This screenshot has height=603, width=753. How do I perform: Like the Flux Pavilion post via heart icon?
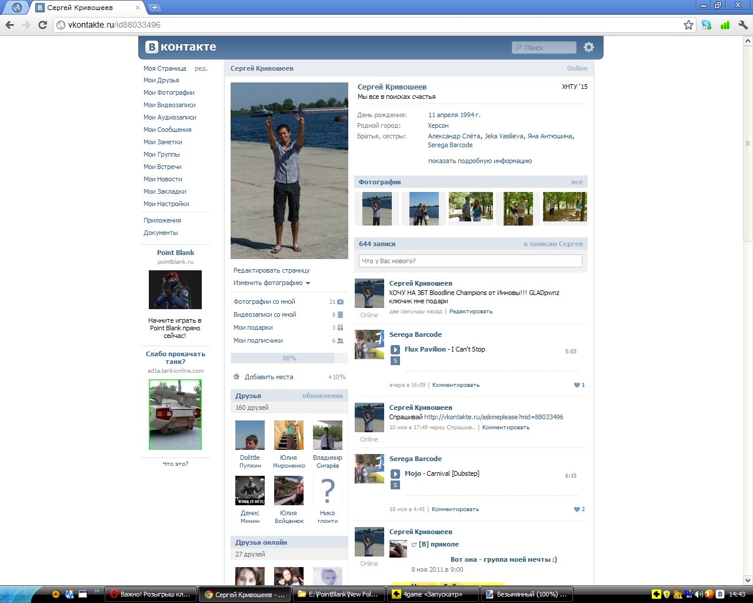pos(577,385)
